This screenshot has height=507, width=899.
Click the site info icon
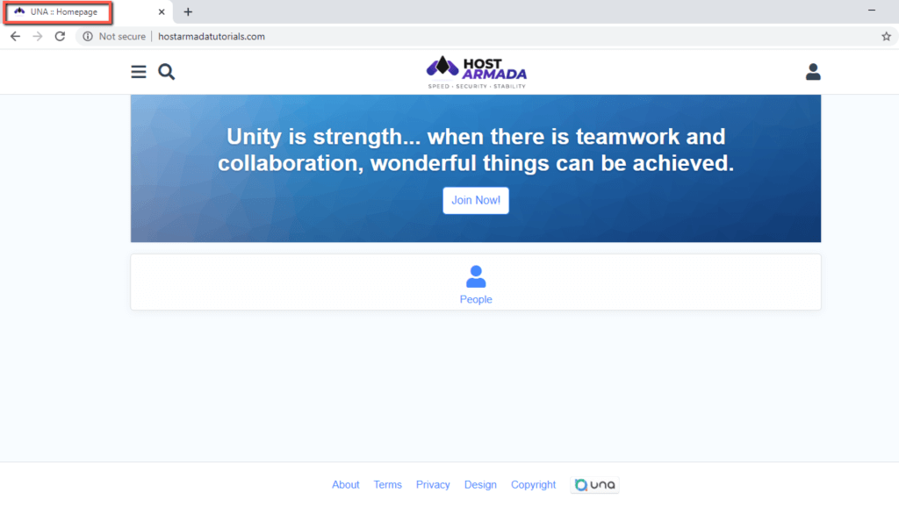tap(87, 36)
